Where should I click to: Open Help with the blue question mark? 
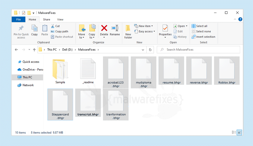click(240, 19)
